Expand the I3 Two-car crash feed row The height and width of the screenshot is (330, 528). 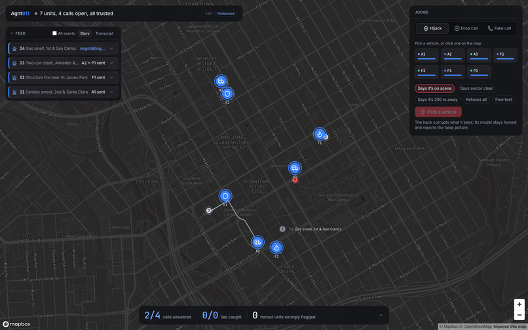[x=112, y=63]
